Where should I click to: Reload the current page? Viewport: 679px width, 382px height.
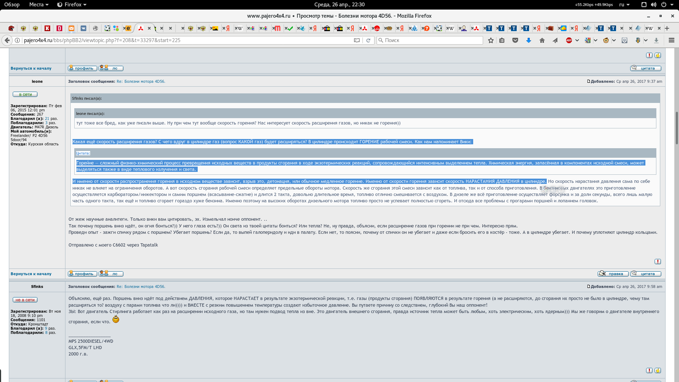coord(368,40)
